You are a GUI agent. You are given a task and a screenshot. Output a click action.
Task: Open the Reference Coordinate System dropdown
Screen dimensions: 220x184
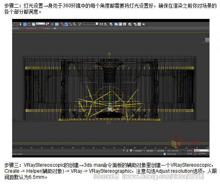click(40, 24)
